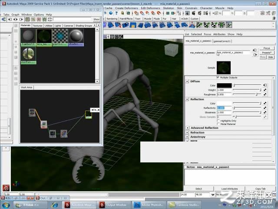Switch to the Shading Groups tab
The height and width of the screenshot is (209, 278).
tap(84, 26)
